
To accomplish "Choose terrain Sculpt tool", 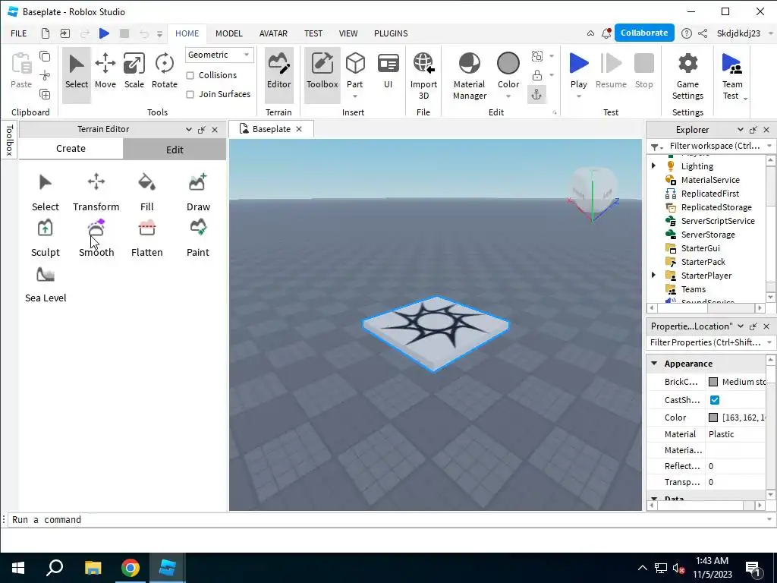I will pos(45,238).
